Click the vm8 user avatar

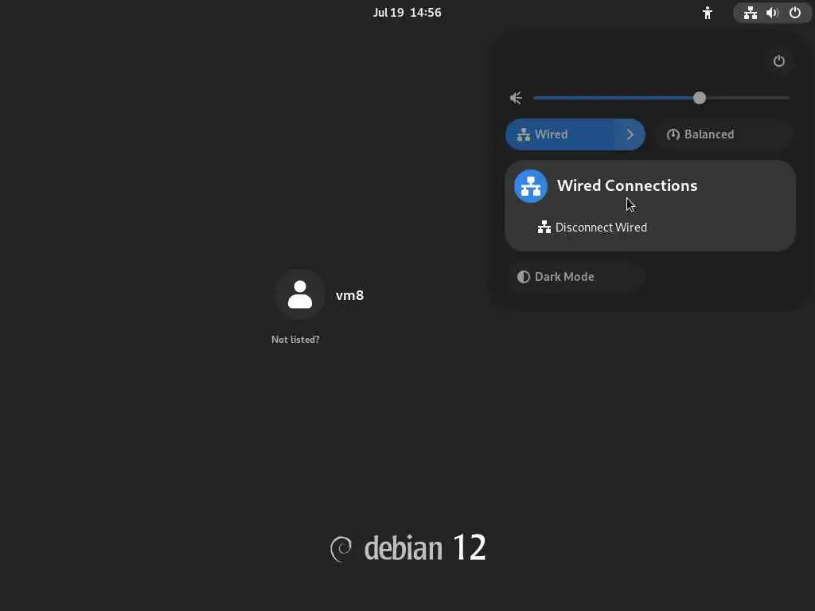click(x=300, y=294)
